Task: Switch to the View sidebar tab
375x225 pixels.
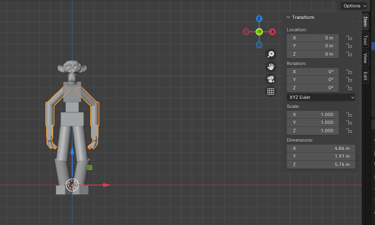Action: (365, 58)
